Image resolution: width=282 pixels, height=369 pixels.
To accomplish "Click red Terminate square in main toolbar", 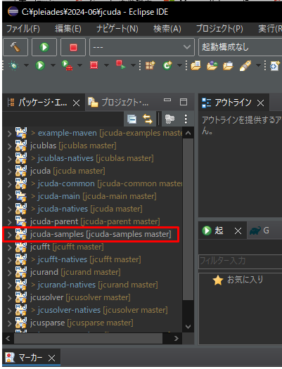I will point(94,65).
